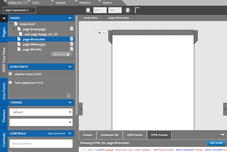
Task: Switch to the TEST tab
Action: (36, 3)
